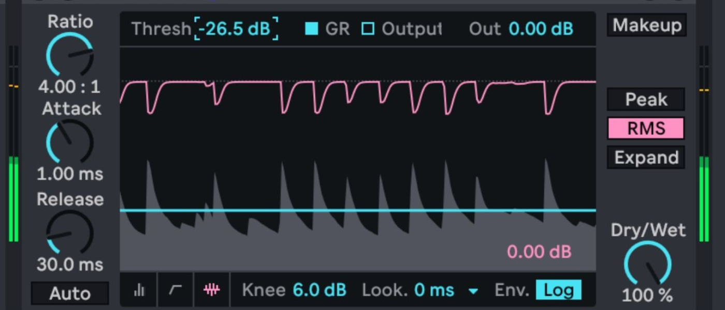The width and height of the screenshot is (725, 310).
Task: Click the Knee 6.0 dB value
Action: 320,290
